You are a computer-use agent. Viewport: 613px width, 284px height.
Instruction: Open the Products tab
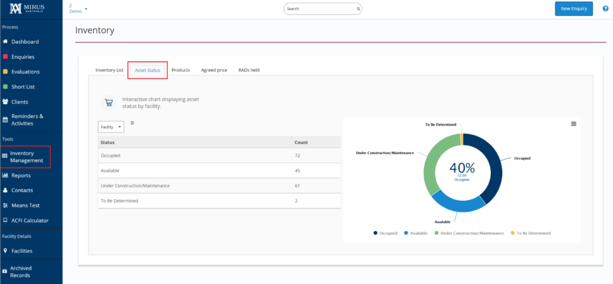[x=181, y=71]
